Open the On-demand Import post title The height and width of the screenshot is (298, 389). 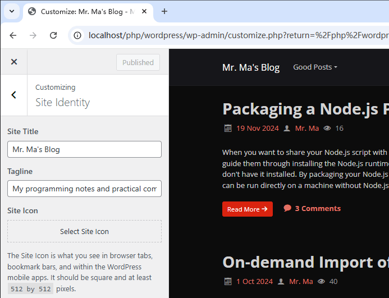tap(305, 262)
